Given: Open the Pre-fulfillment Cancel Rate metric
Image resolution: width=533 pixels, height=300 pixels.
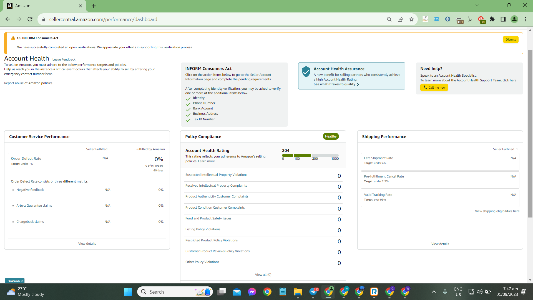Looking at the screenshot, I should 384,176.
